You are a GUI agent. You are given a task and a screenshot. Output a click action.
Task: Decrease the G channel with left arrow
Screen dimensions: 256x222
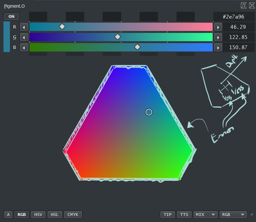tap(24, 37)
